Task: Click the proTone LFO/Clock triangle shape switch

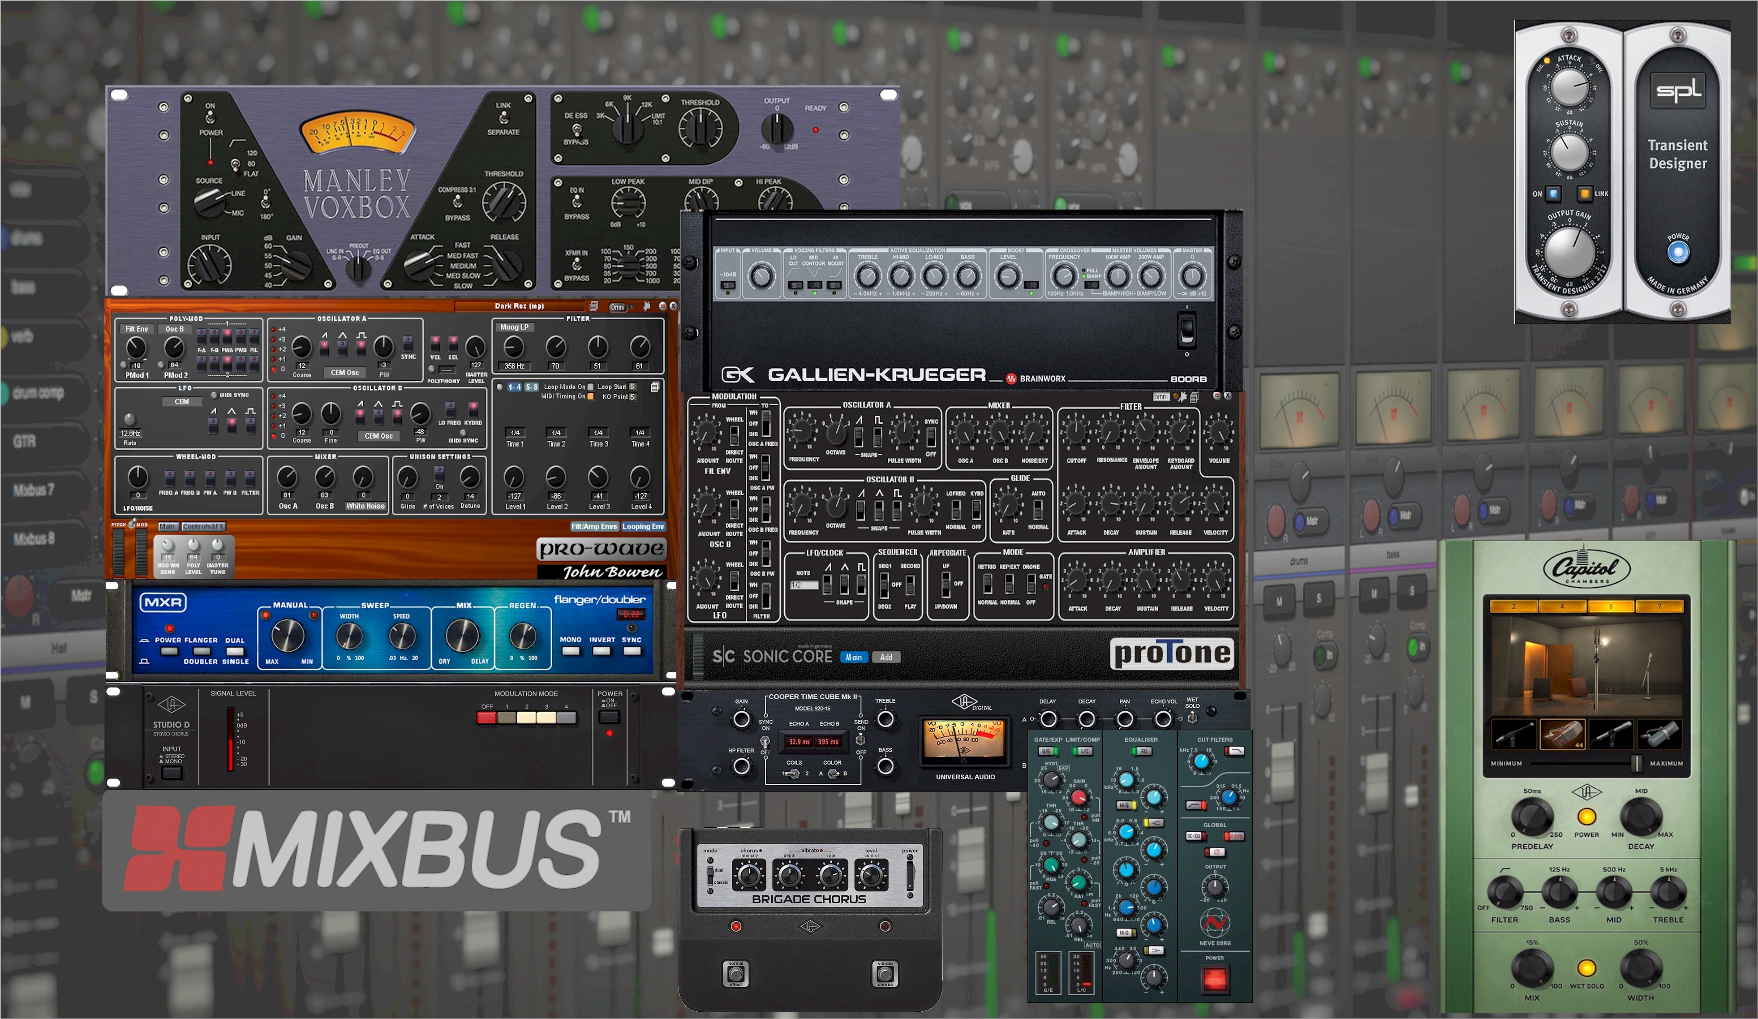Action: (x=845, y=584)
